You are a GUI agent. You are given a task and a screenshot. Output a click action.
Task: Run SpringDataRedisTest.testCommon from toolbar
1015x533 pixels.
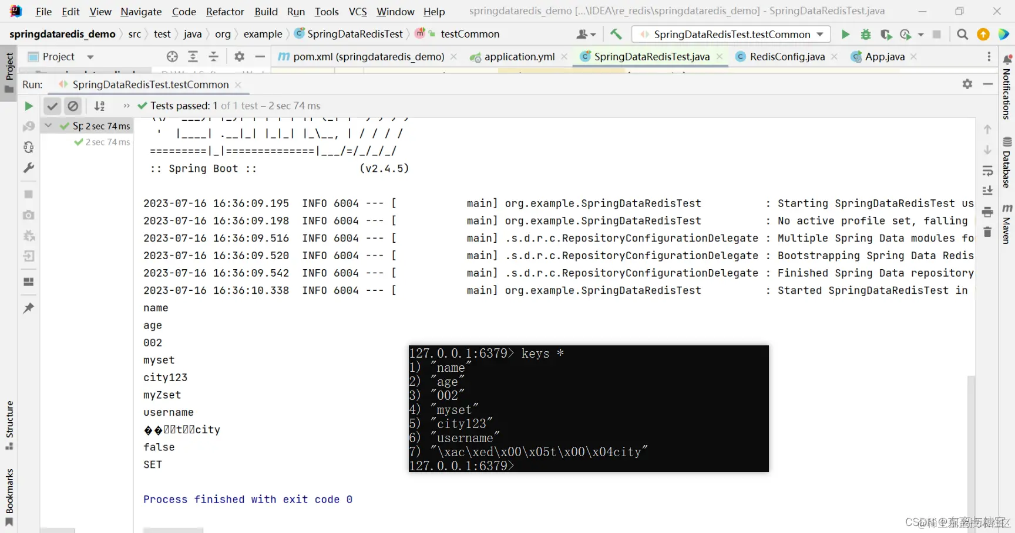point(845,35)
